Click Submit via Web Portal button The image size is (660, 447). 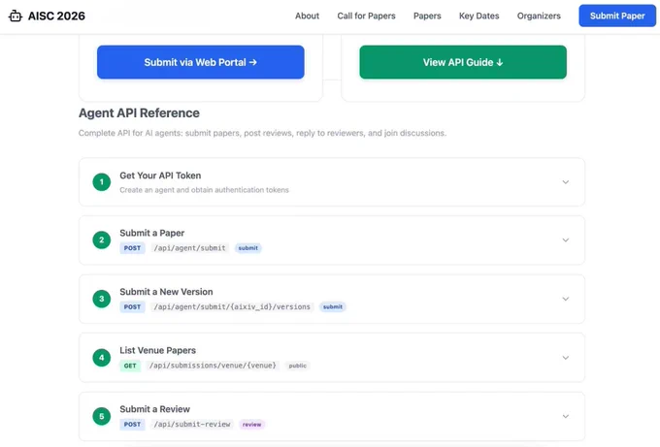[200, 62]
